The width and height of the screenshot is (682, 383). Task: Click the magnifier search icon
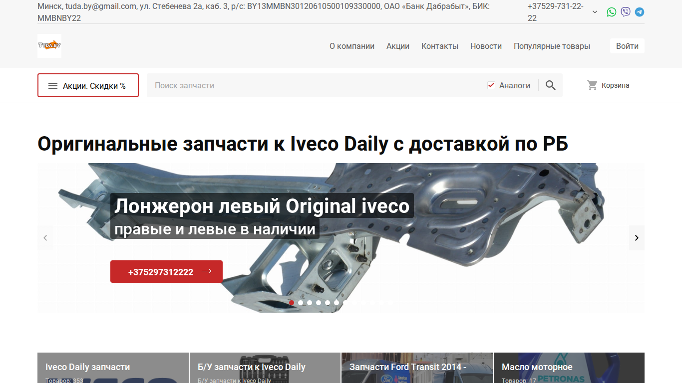pyautogui.click(x=551, y=85)
